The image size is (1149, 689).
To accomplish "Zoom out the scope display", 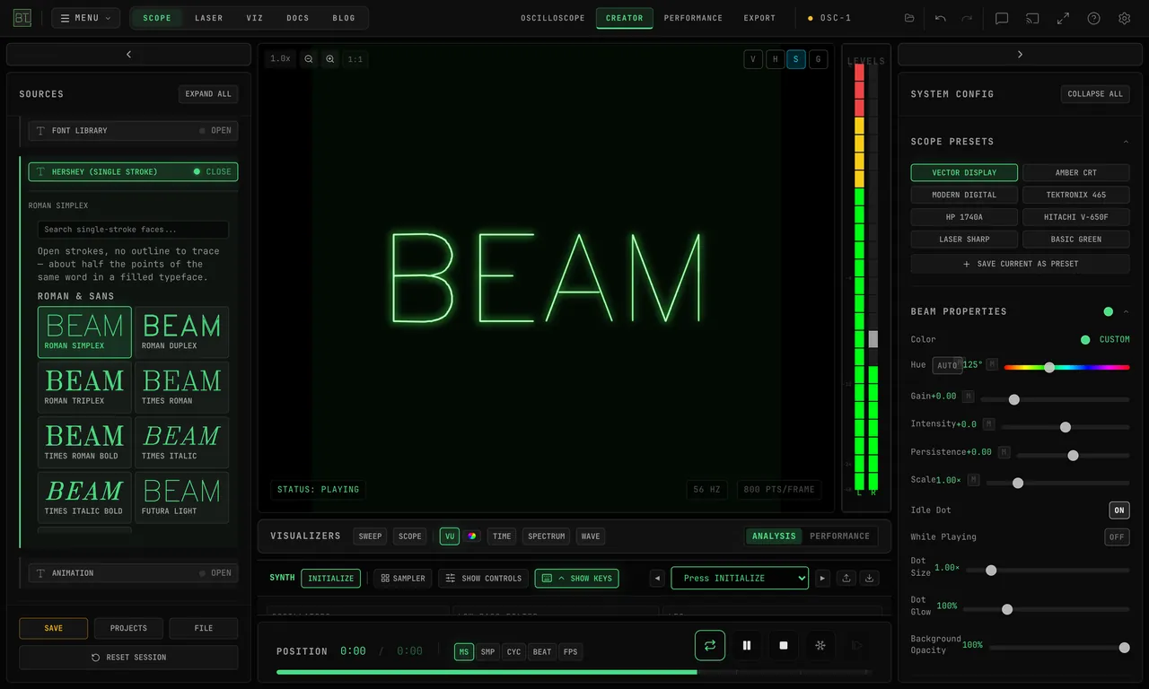I will coord(309,59).
